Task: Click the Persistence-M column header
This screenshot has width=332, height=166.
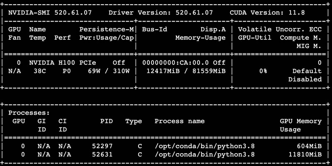Action: (107, 29)
